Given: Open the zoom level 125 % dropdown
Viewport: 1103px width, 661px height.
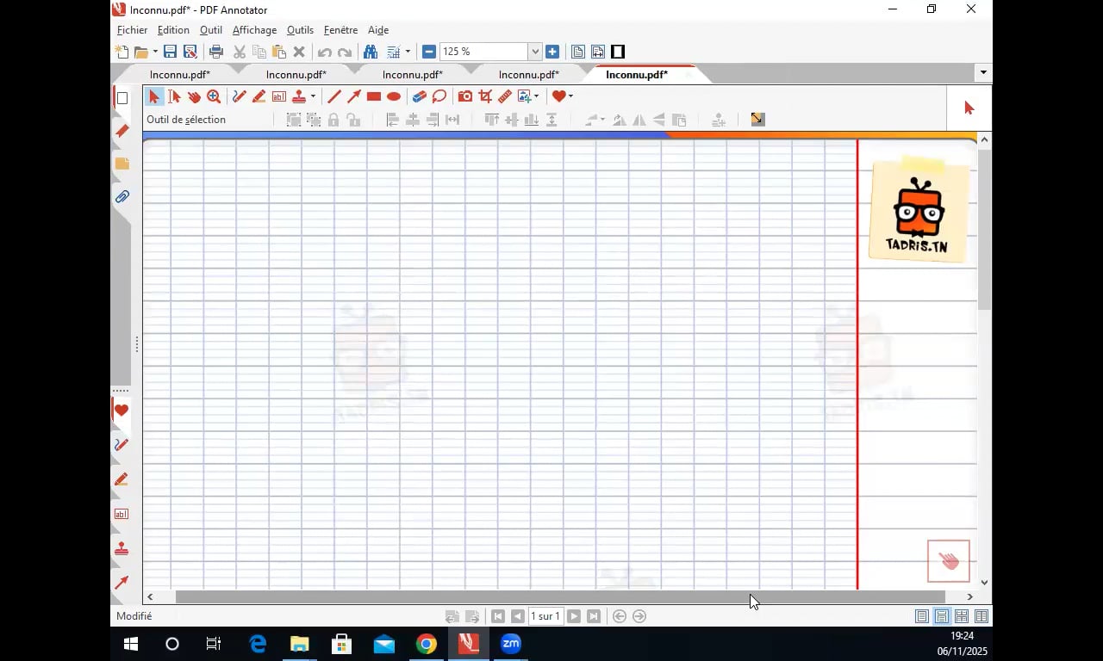Looking at the screenshot, I should (x=534, y=52).
